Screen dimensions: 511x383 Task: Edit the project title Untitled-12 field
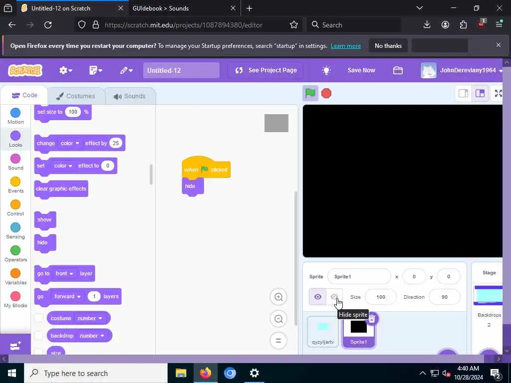[x=181, y=70]
